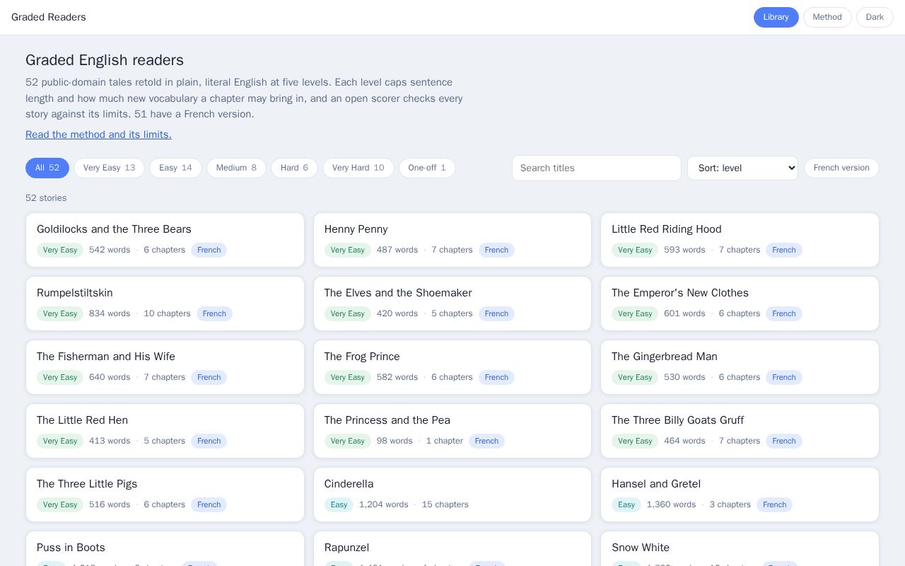905x566 pixels.
Task: Open The Three Billy Goats Gruff
Action: [740, 431]
